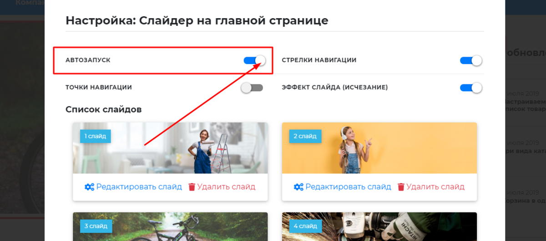This screenshot has width=546, height=241.
Task: Select the 3 слайд bicycle thumbnail
Action: pyautogui.click(x=170, y=226)
